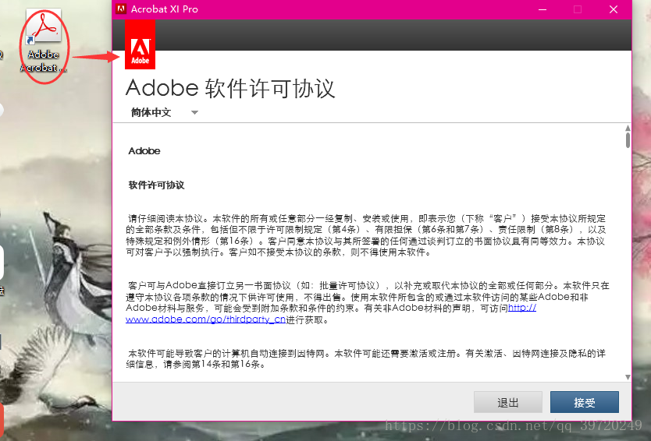The height and width of the screenshot is (441, 651).
Task: Click the 软件许可协议 bold heading text
Action: (x=157, y=185)
